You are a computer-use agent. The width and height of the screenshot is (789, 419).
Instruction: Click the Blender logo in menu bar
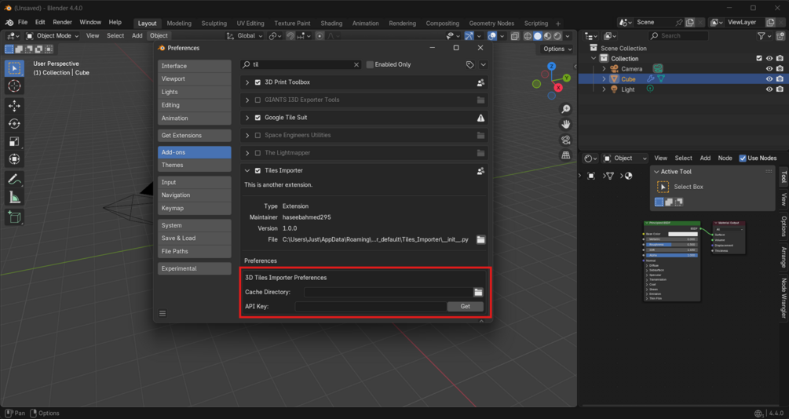9,23
